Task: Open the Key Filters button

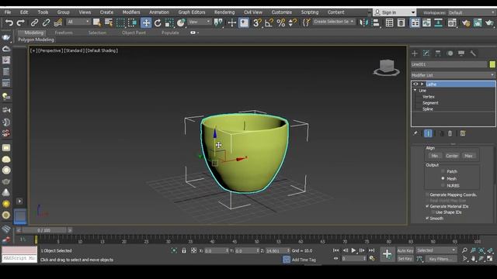Action: tap(440, 259)
